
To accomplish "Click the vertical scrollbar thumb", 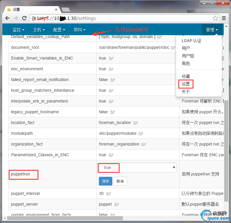I will coord(226,151).
